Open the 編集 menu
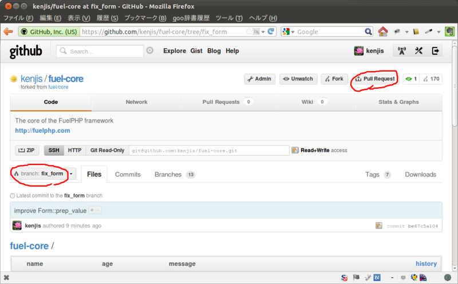This screenshot has width=458, height=284. (50, 18)
